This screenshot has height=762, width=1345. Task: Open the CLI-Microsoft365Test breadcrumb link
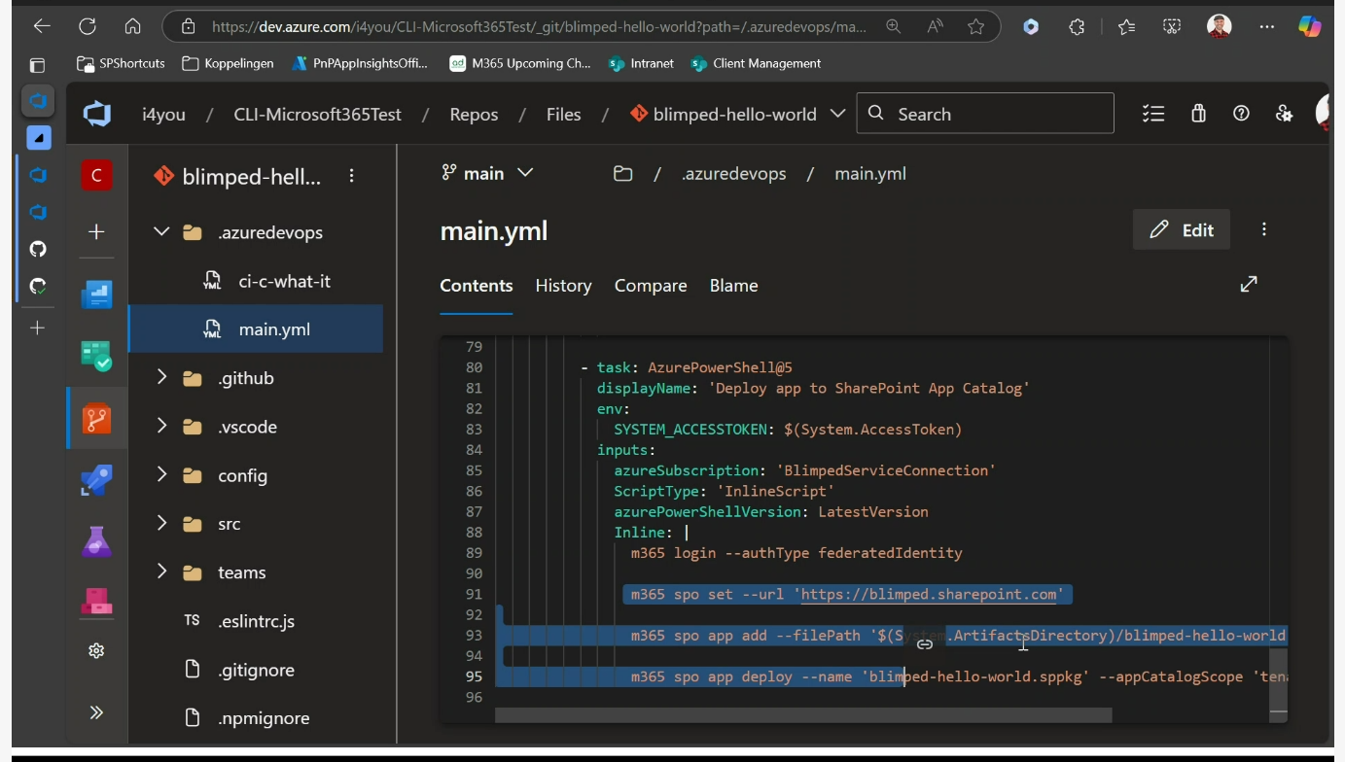[x=317, y=114]
